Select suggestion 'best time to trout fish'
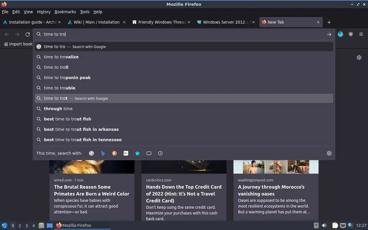 (184, 119)
